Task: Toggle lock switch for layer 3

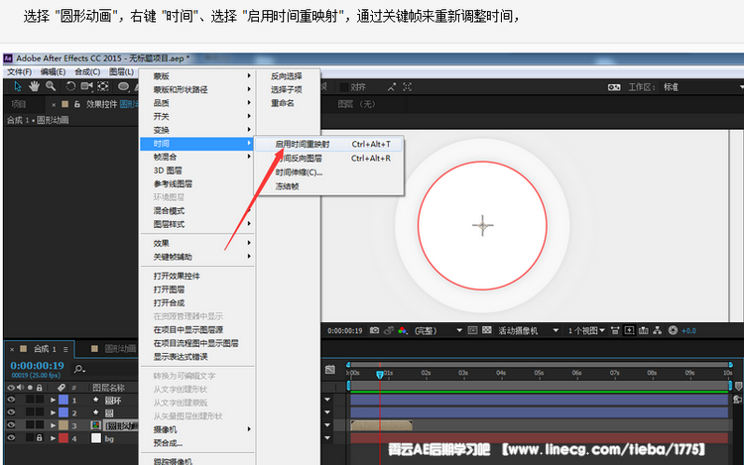Action: [40, 425]
